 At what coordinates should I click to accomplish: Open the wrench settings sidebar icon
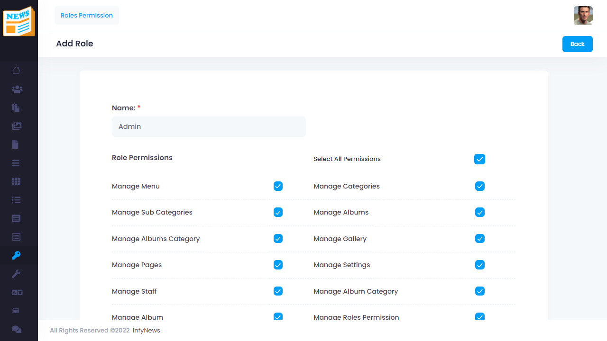click(x=16, y=274)
